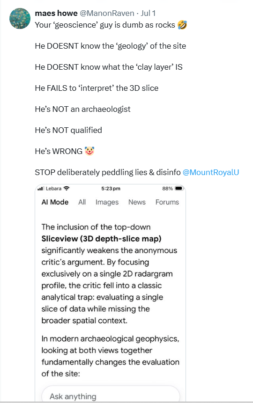Click the 88% battery percentage
The height and width of the screenshot is (403, 253).
pos(168,189)
